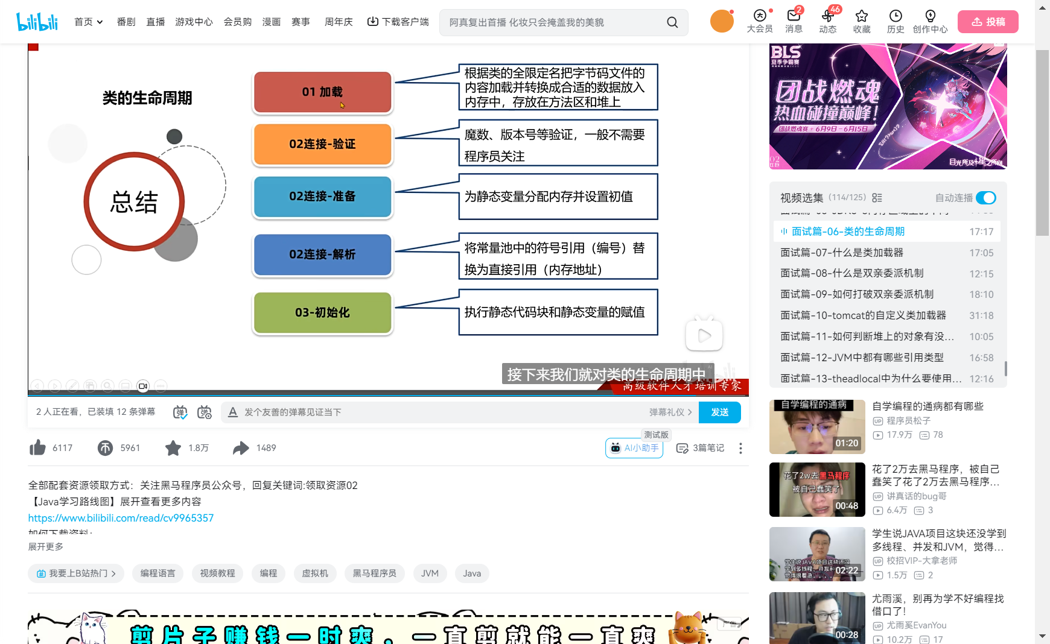
Task: Go to 番剧 in top navigation
Action: 126,22
